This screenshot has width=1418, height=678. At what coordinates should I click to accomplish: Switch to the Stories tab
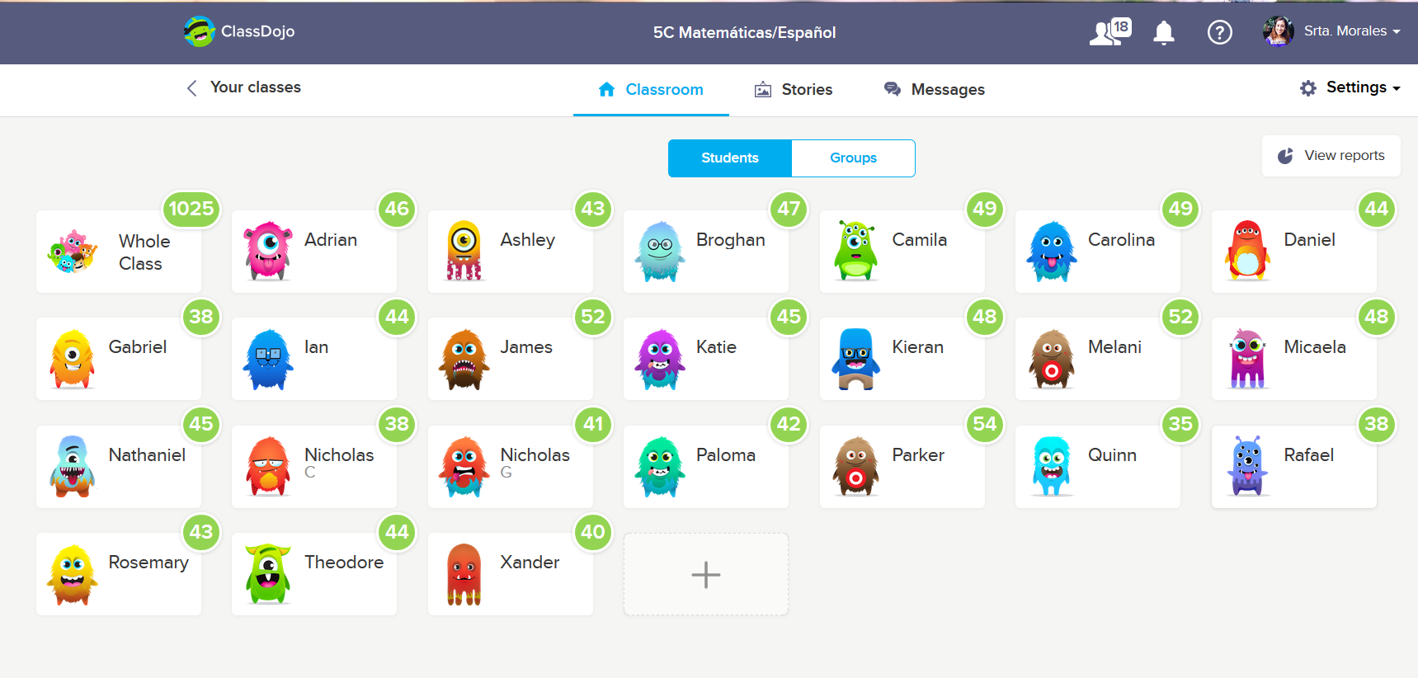click(794, 90)
